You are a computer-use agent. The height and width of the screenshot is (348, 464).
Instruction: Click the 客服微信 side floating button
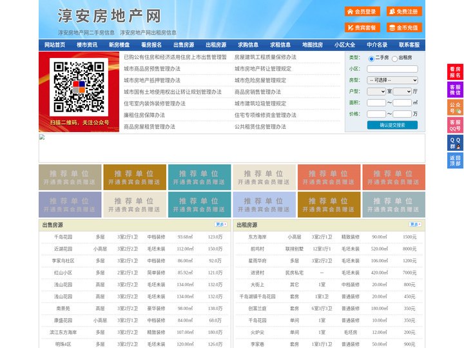(455, 90)
